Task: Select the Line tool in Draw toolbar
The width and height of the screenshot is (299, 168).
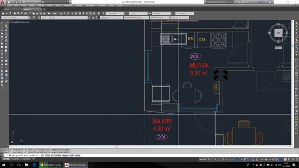Action: click(x=2, y=23)
